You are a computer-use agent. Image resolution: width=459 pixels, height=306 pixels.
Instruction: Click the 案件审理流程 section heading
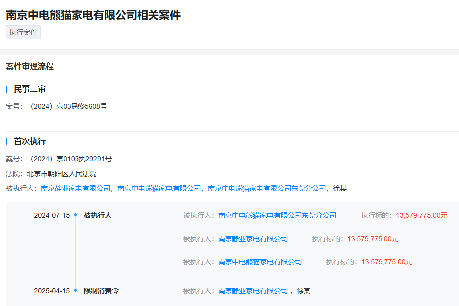click(x=30, y=66)
